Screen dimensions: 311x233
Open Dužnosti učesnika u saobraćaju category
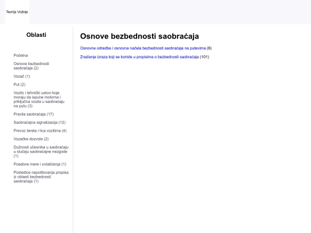coord(41,151)
